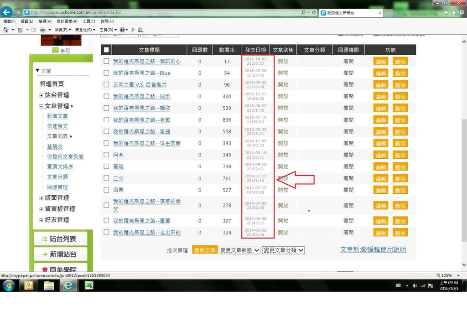This screenshot has width=467, height=332.
Task: Click the IE favorites star icon
Action: [454, 13]
